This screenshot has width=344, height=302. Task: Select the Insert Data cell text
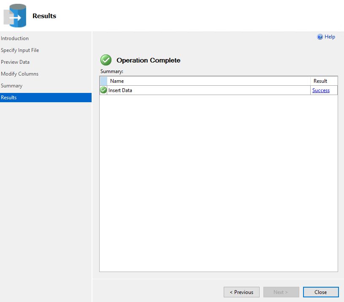point(120,90)
